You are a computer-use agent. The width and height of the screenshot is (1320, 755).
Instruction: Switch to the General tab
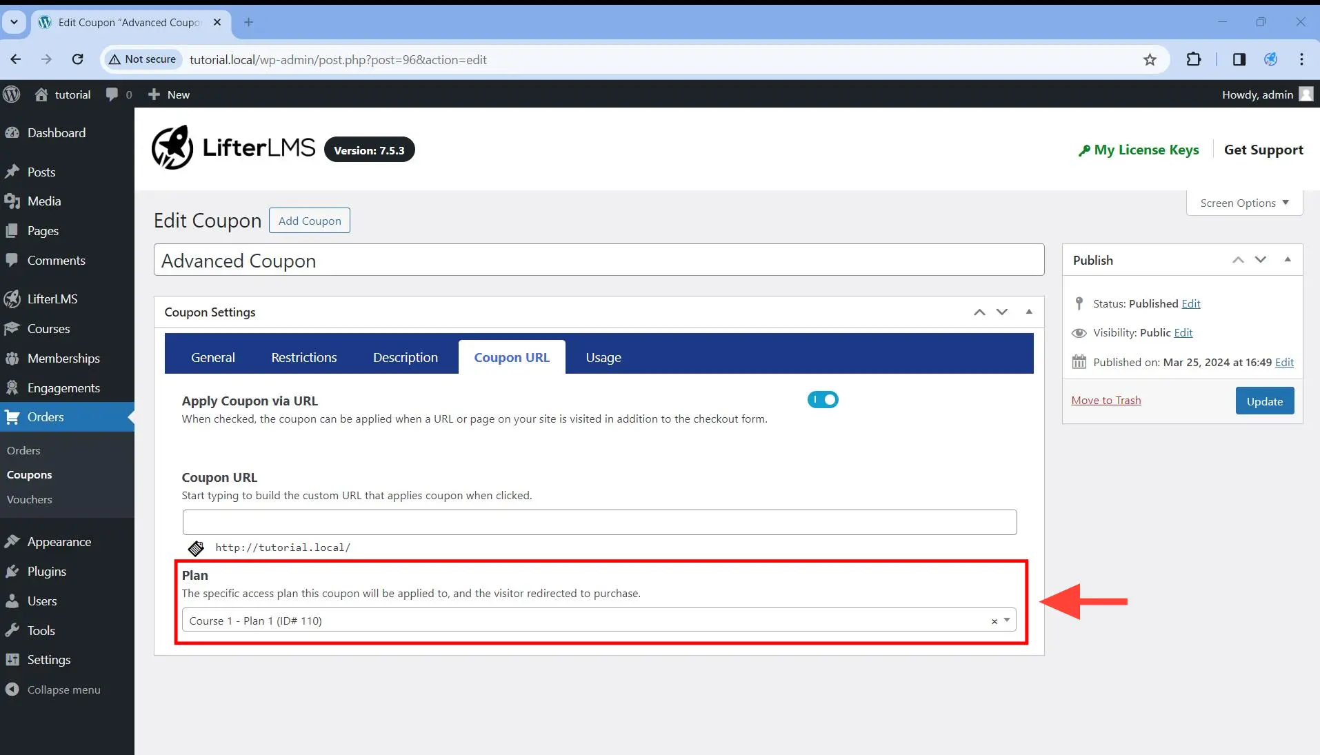click(212, 357)
